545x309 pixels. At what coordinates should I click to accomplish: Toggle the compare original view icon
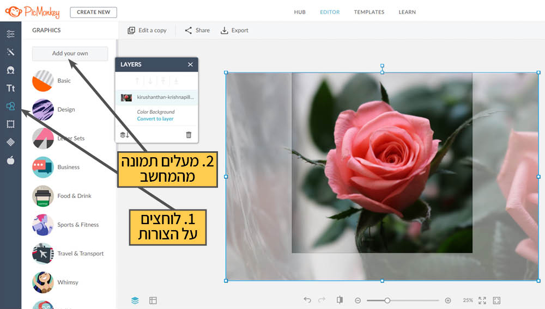point(340,300)
